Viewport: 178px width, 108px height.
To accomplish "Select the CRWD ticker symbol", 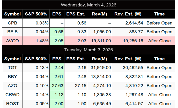I will click(x=12, y=95).
